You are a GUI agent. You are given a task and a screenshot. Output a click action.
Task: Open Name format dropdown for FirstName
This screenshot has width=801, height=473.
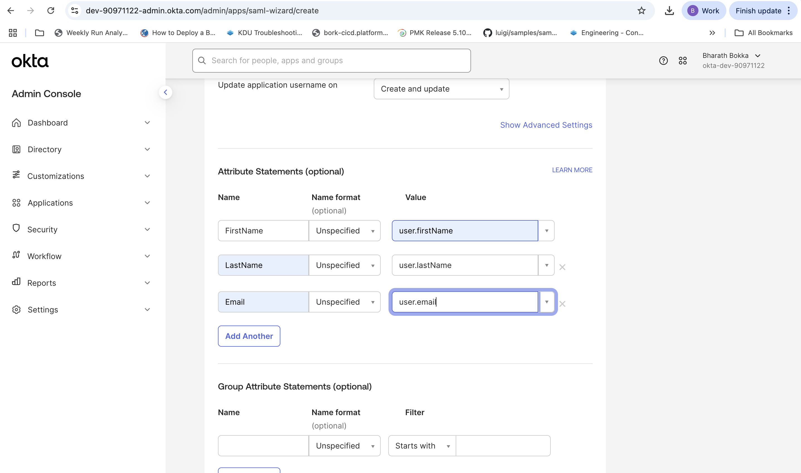click(x=344, y=231)
